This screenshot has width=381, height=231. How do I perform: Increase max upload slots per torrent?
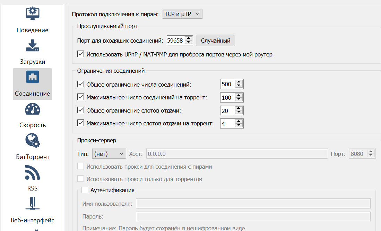pyautogui.click(x=239, y=121)
